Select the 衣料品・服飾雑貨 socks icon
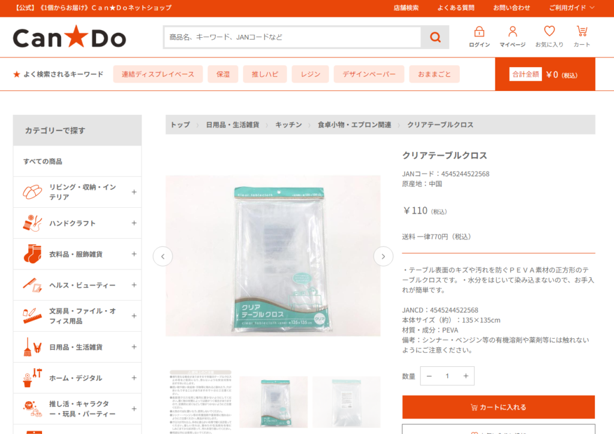 pyautogui.click(x=32, y=254)
